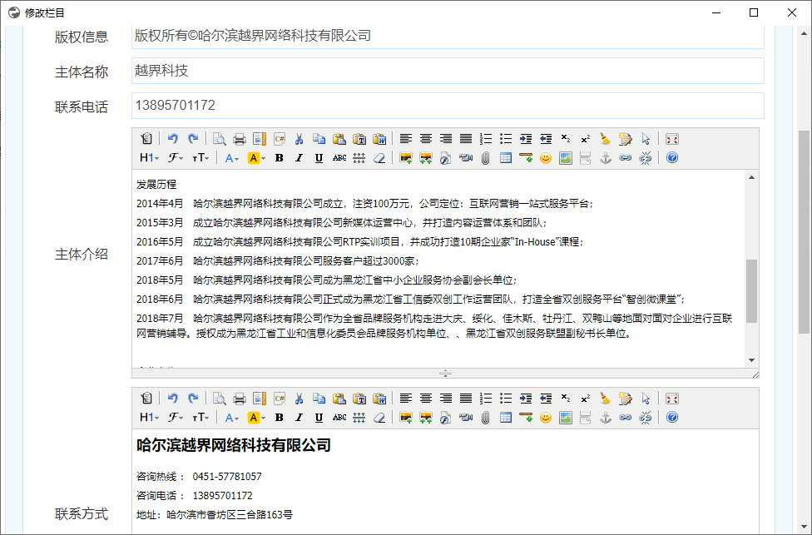Open preview in 主体介绍 editor

[x=220, y=139]
